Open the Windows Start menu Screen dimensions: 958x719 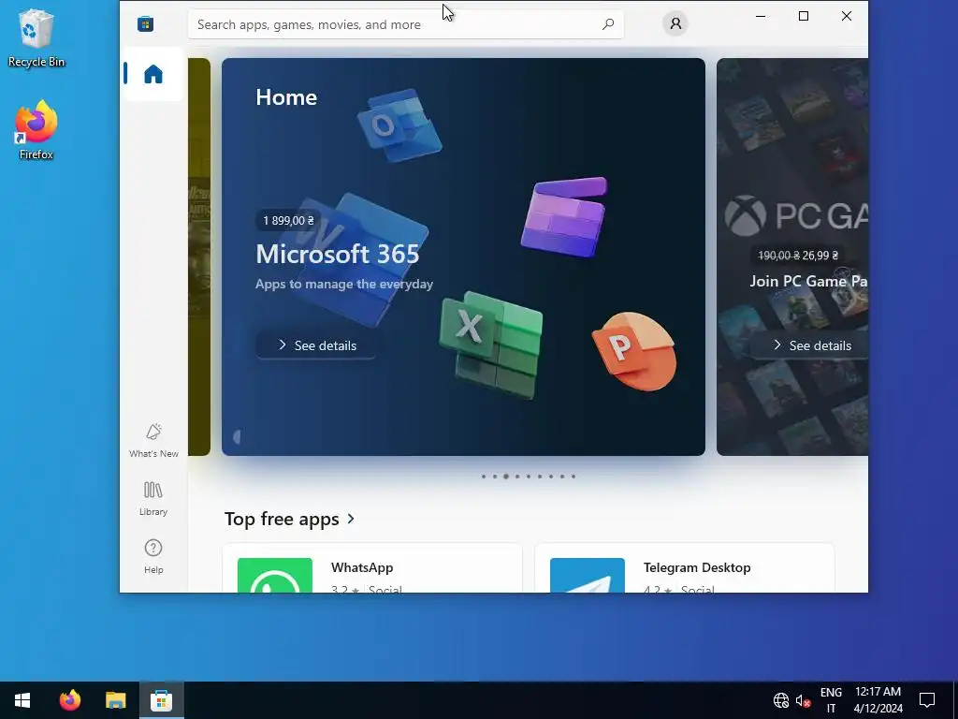tap(22, 700)
